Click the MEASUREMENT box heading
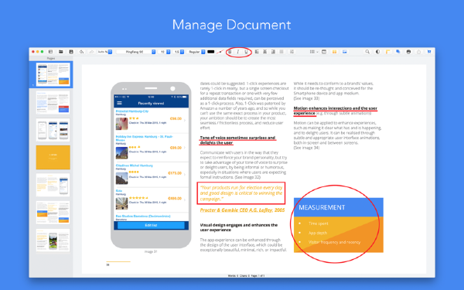The image size is (464, 290). click(x=322, y=207)
